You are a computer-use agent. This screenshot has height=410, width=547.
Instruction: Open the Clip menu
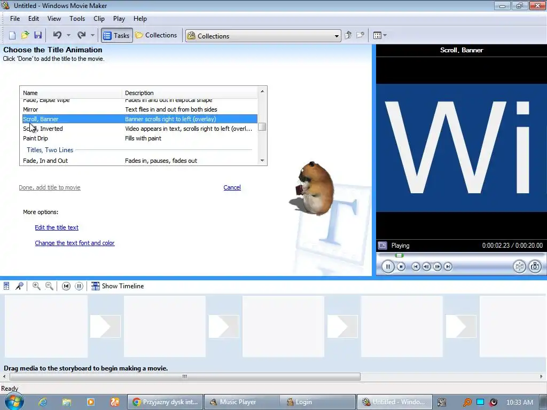tap(99, 19)
